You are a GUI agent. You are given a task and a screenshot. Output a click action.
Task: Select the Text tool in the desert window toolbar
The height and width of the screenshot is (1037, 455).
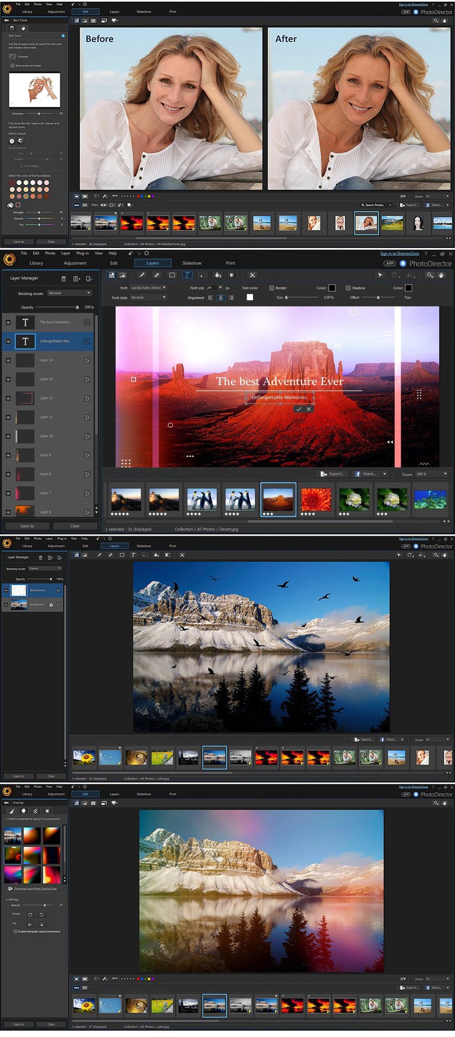(x=187, y=275)
